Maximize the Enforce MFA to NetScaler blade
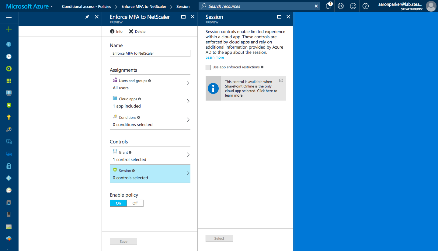The image size is (438, 251). coord(183,17)
